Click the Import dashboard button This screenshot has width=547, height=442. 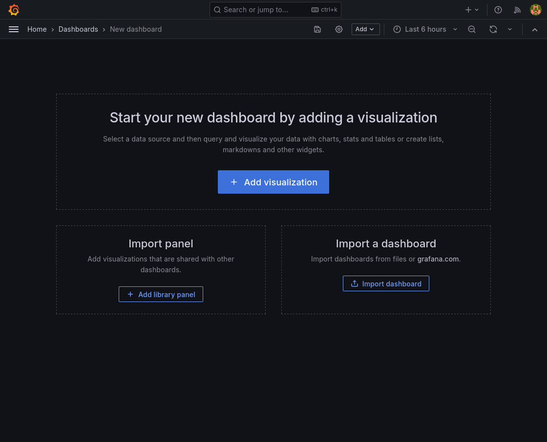[386, 283]
